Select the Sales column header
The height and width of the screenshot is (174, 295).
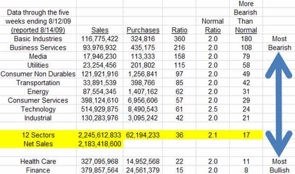(x=100, y=30)
